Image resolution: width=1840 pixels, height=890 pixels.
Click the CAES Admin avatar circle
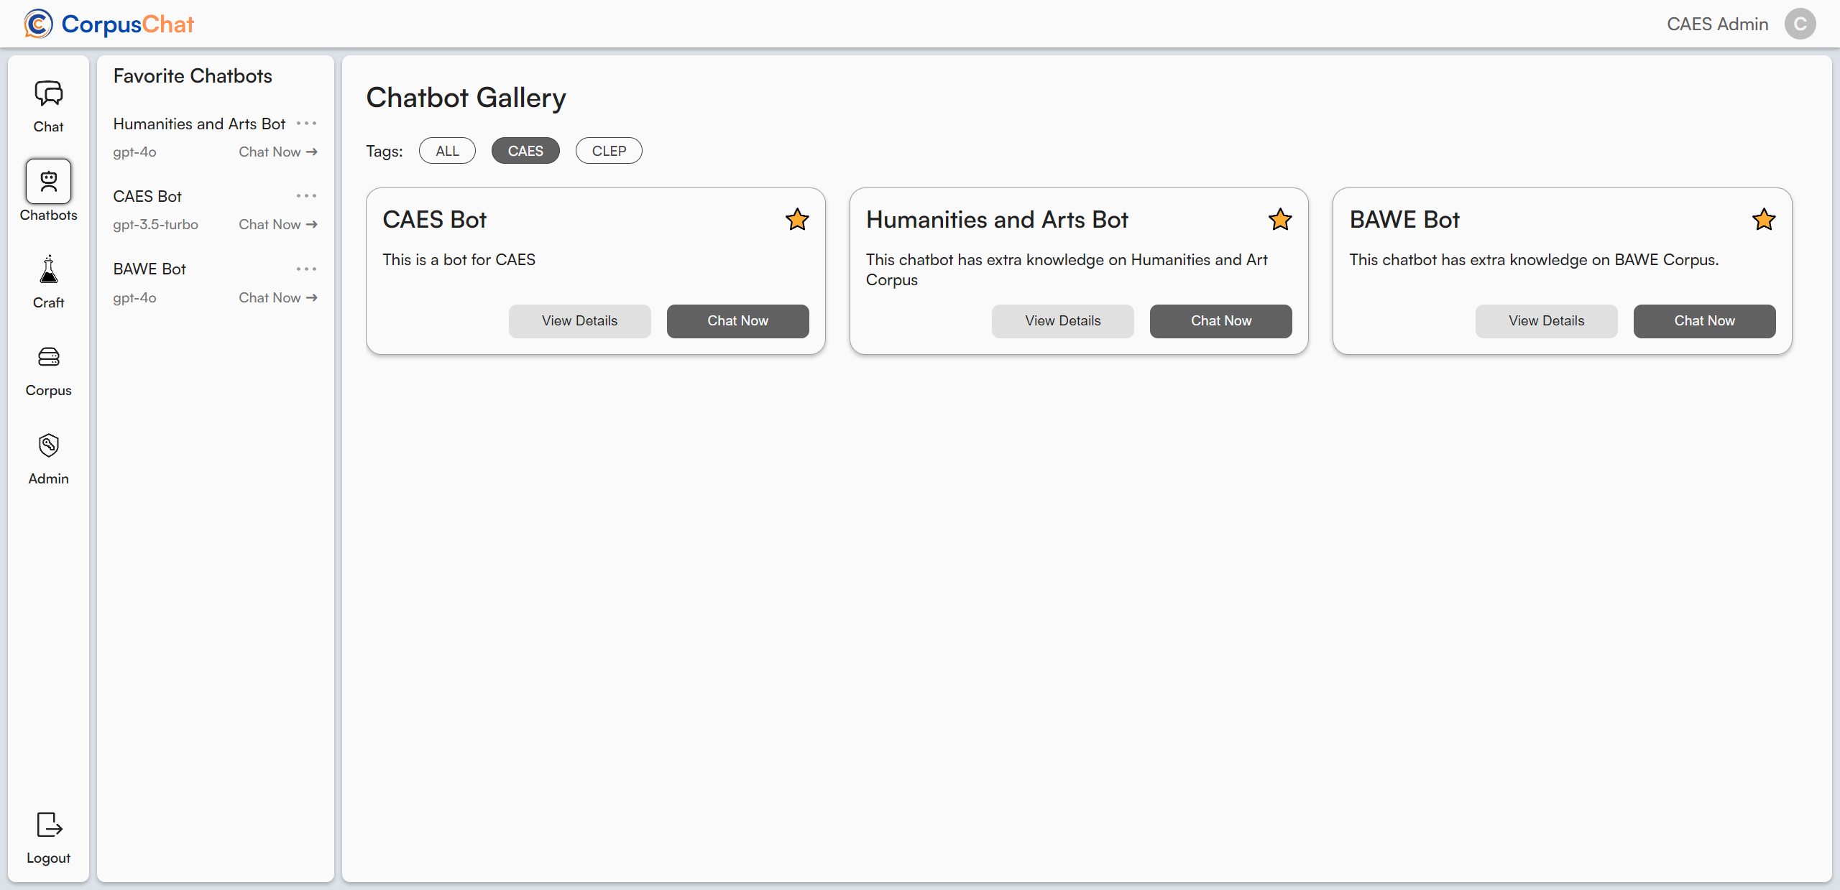pos(1800,24)
